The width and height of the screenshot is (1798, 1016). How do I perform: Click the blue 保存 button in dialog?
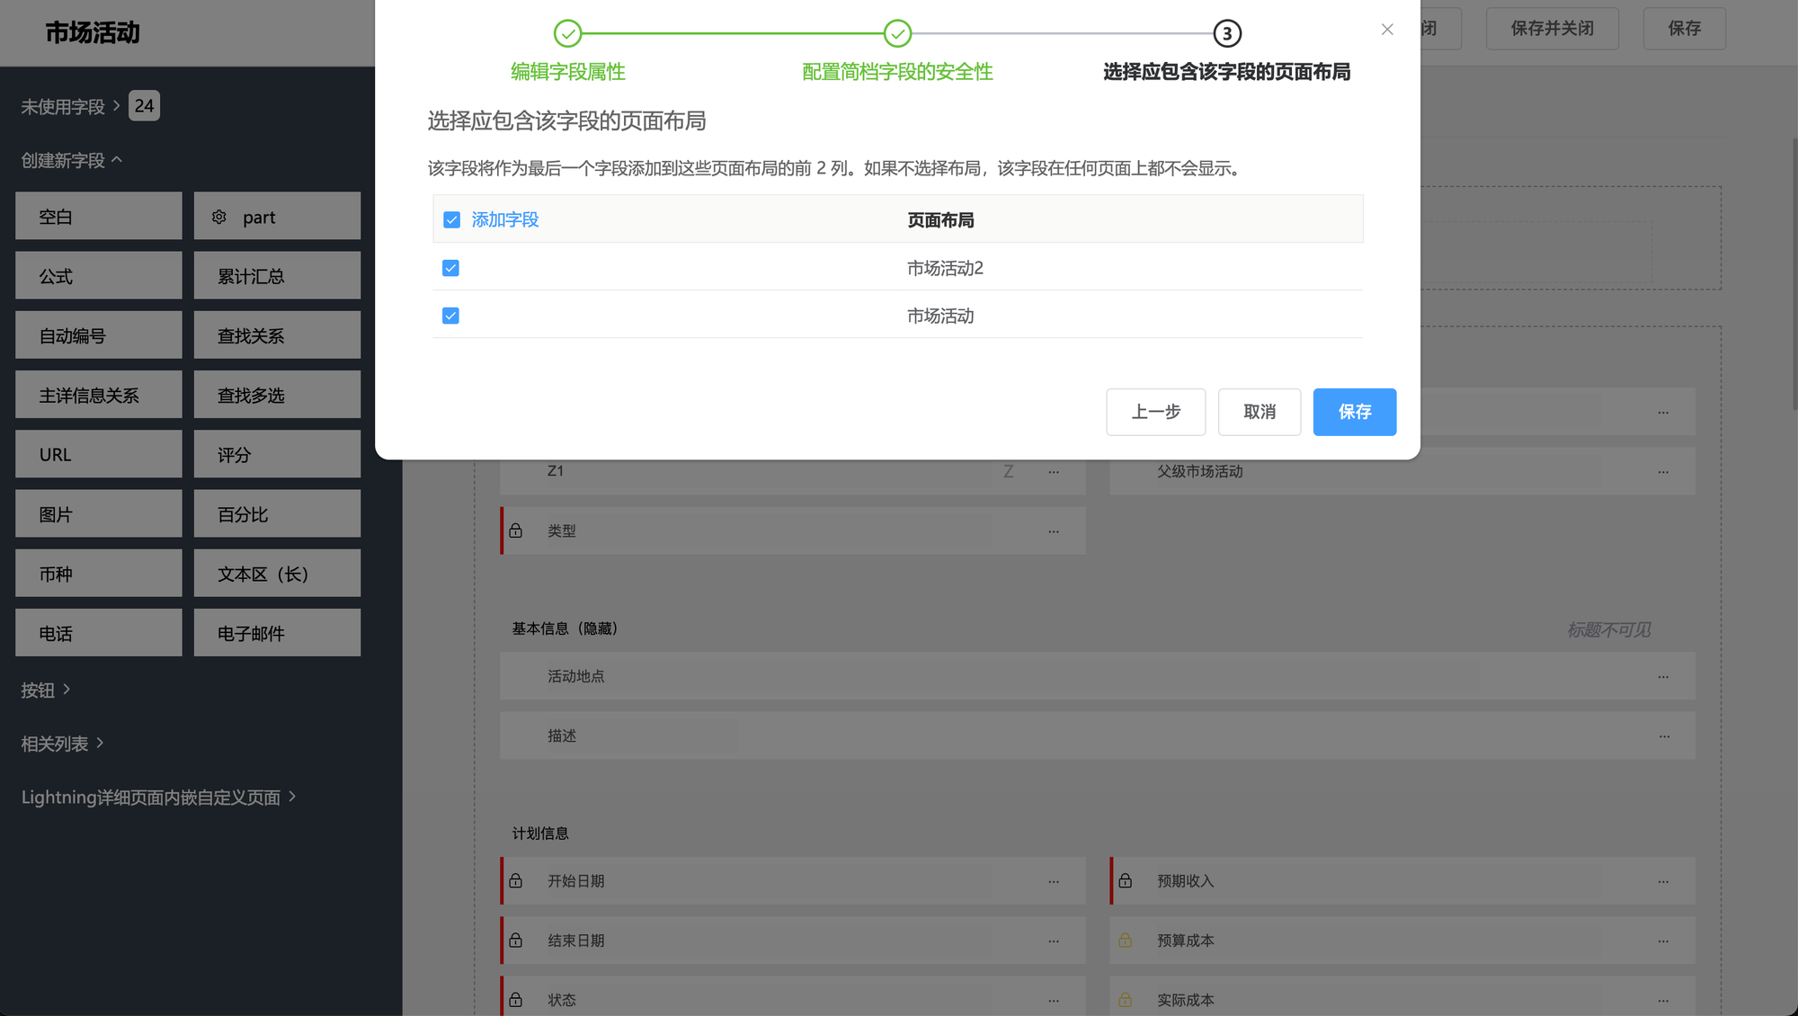coord(1354,412)
